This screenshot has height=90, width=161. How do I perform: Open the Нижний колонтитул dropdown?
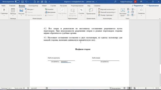pyautogui.click(x=107, y=12)
